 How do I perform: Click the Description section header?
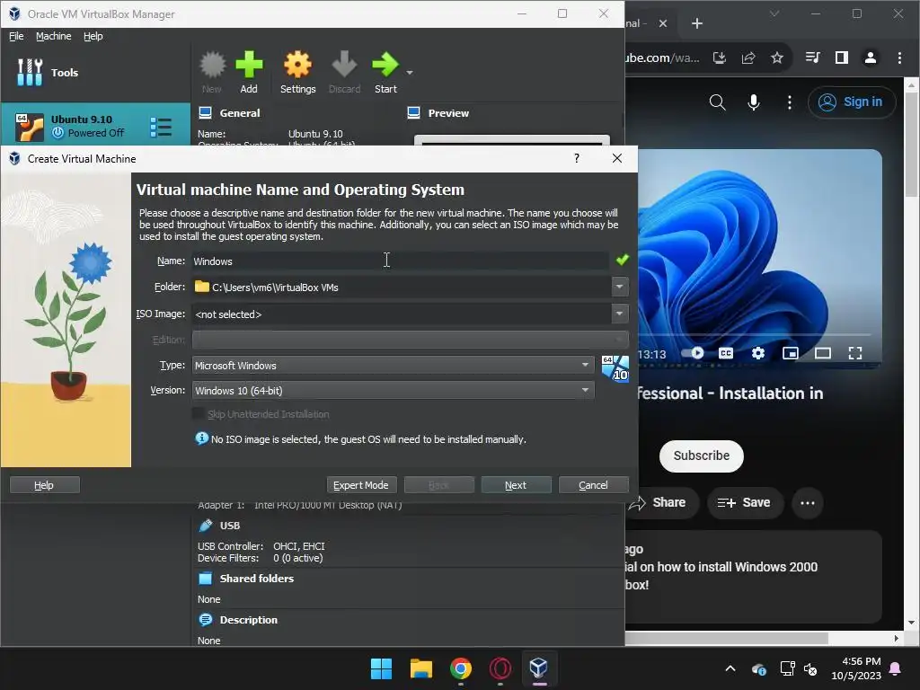[x=248, y=620]
